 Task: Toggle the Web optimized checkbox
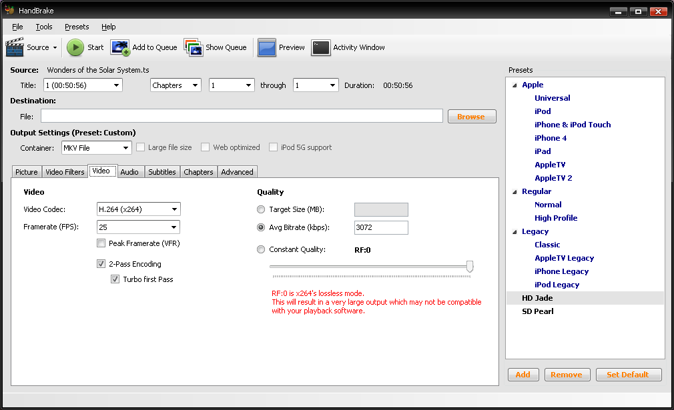(206, 147)
